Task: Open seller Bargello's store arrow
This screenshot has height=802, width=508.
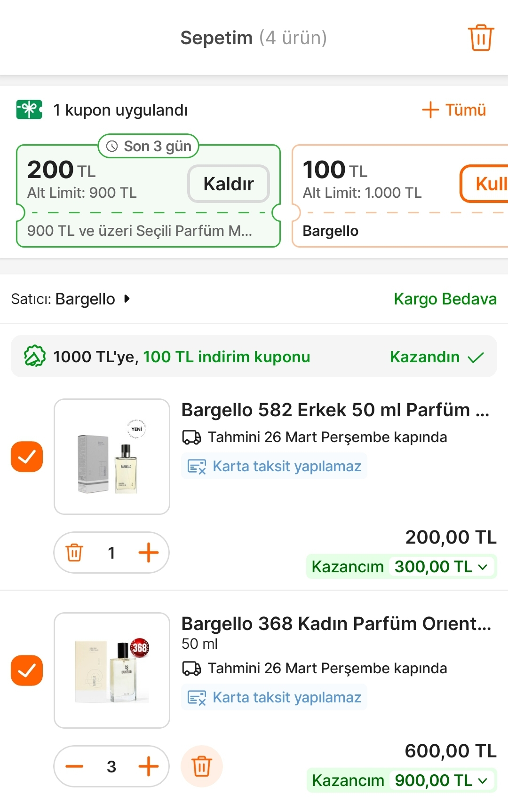Action: (127, 299)
